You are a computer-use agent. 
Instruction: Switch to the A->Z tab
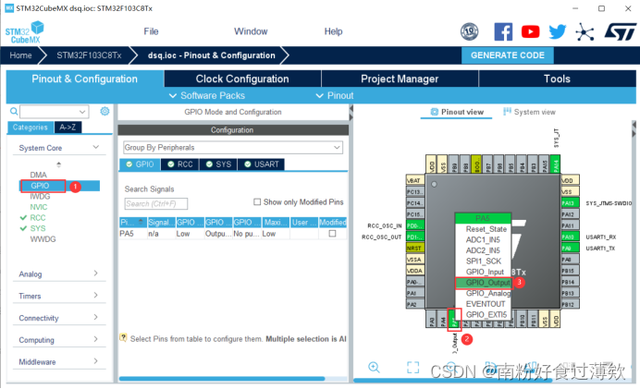pos(68,128)
